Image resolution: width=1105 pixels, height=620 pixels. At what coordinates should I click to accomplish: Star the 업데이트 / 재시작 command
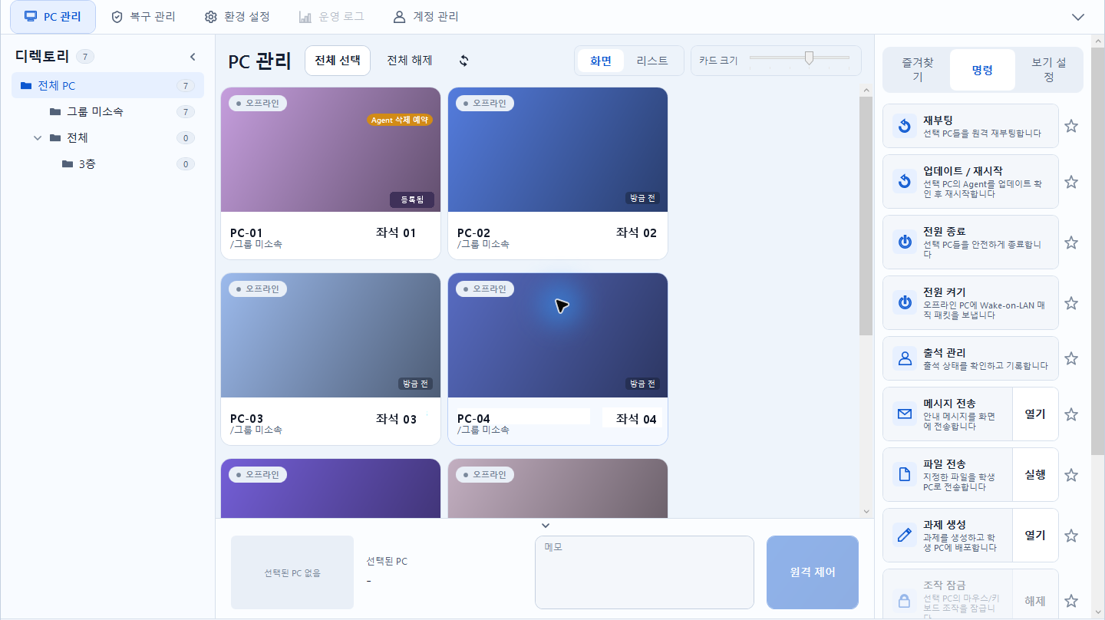tap(1071, 182)
